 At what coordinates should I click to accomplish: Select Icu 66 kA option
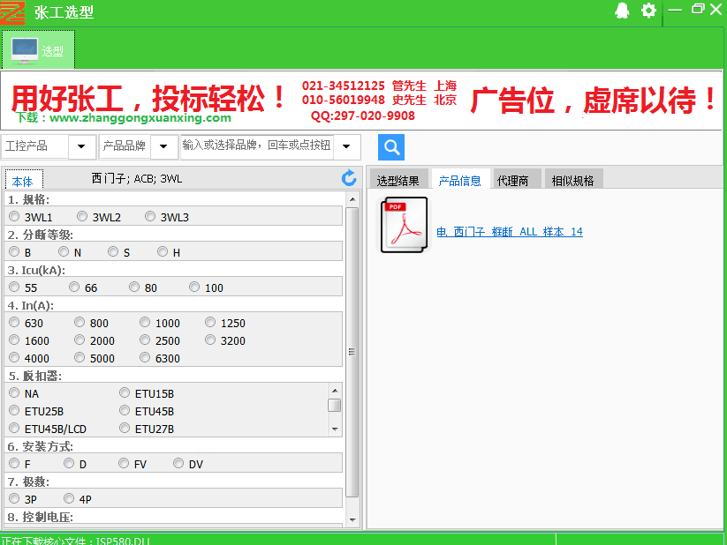click(x=74, y=287)
